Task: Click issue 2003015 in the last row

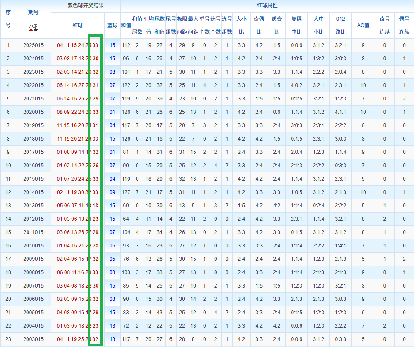Action: (33, 339)
